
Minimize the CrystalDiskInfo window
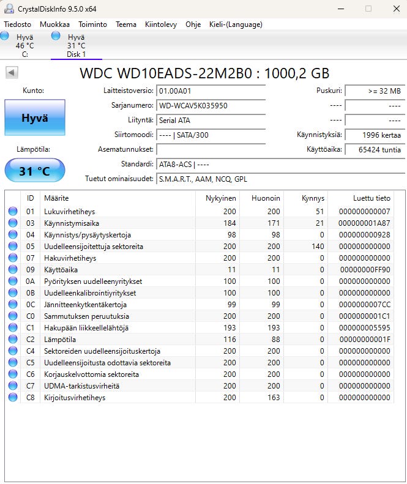pyautogui.click(x=341, y=9)
